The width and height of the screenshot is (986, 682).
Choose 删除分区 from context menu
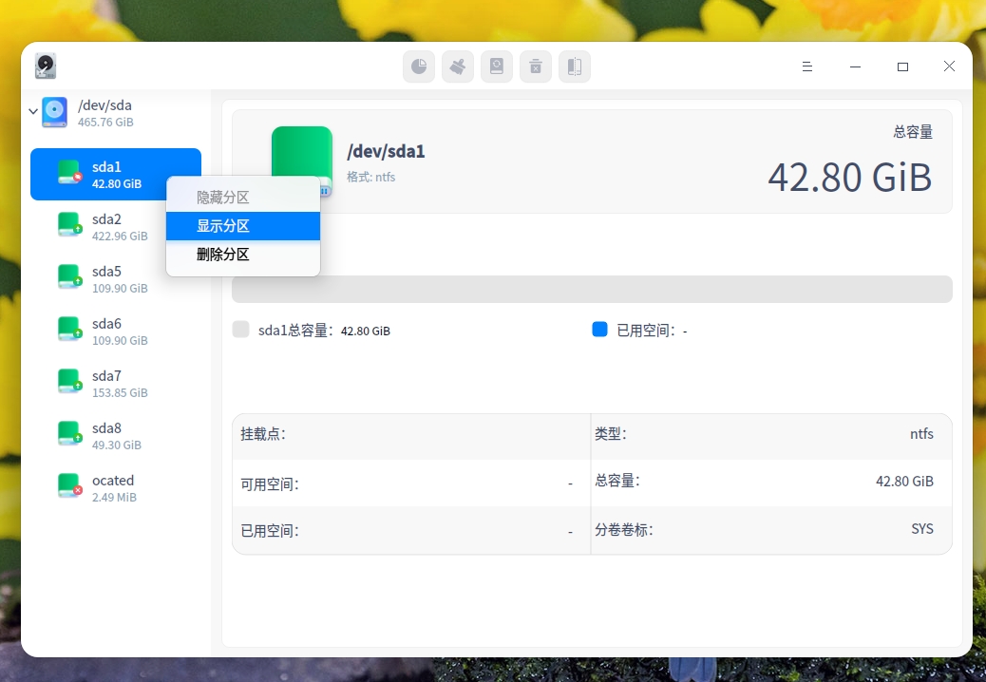[x=243, y=255]
